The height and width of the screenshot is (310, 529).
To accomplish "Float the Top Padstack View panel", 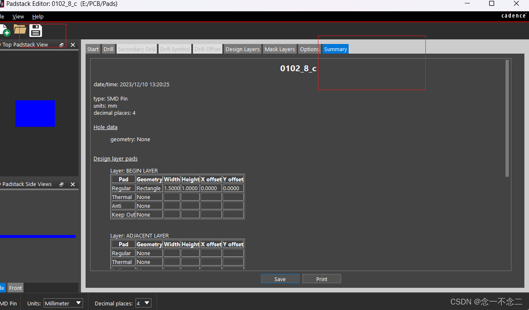I will point(61,44).
